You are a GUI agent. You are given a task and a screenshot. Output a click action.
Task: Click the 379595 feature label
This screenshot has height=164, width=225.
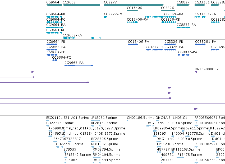pyautogui.click(x=70, y=150)
